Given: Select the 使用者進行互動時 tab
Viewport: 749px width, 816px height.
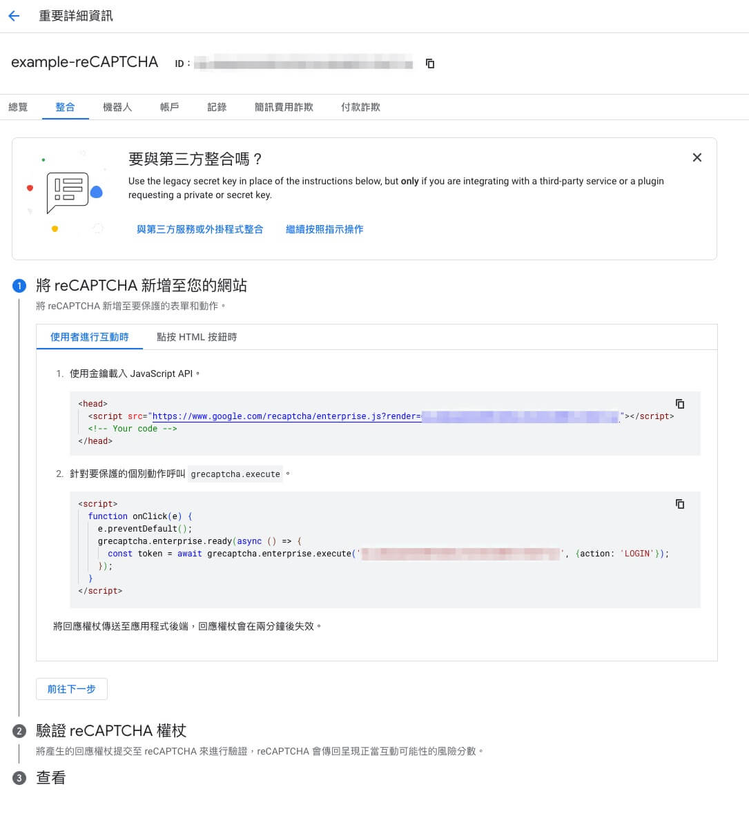Looking at the screenshot, I should coord(89,337).
